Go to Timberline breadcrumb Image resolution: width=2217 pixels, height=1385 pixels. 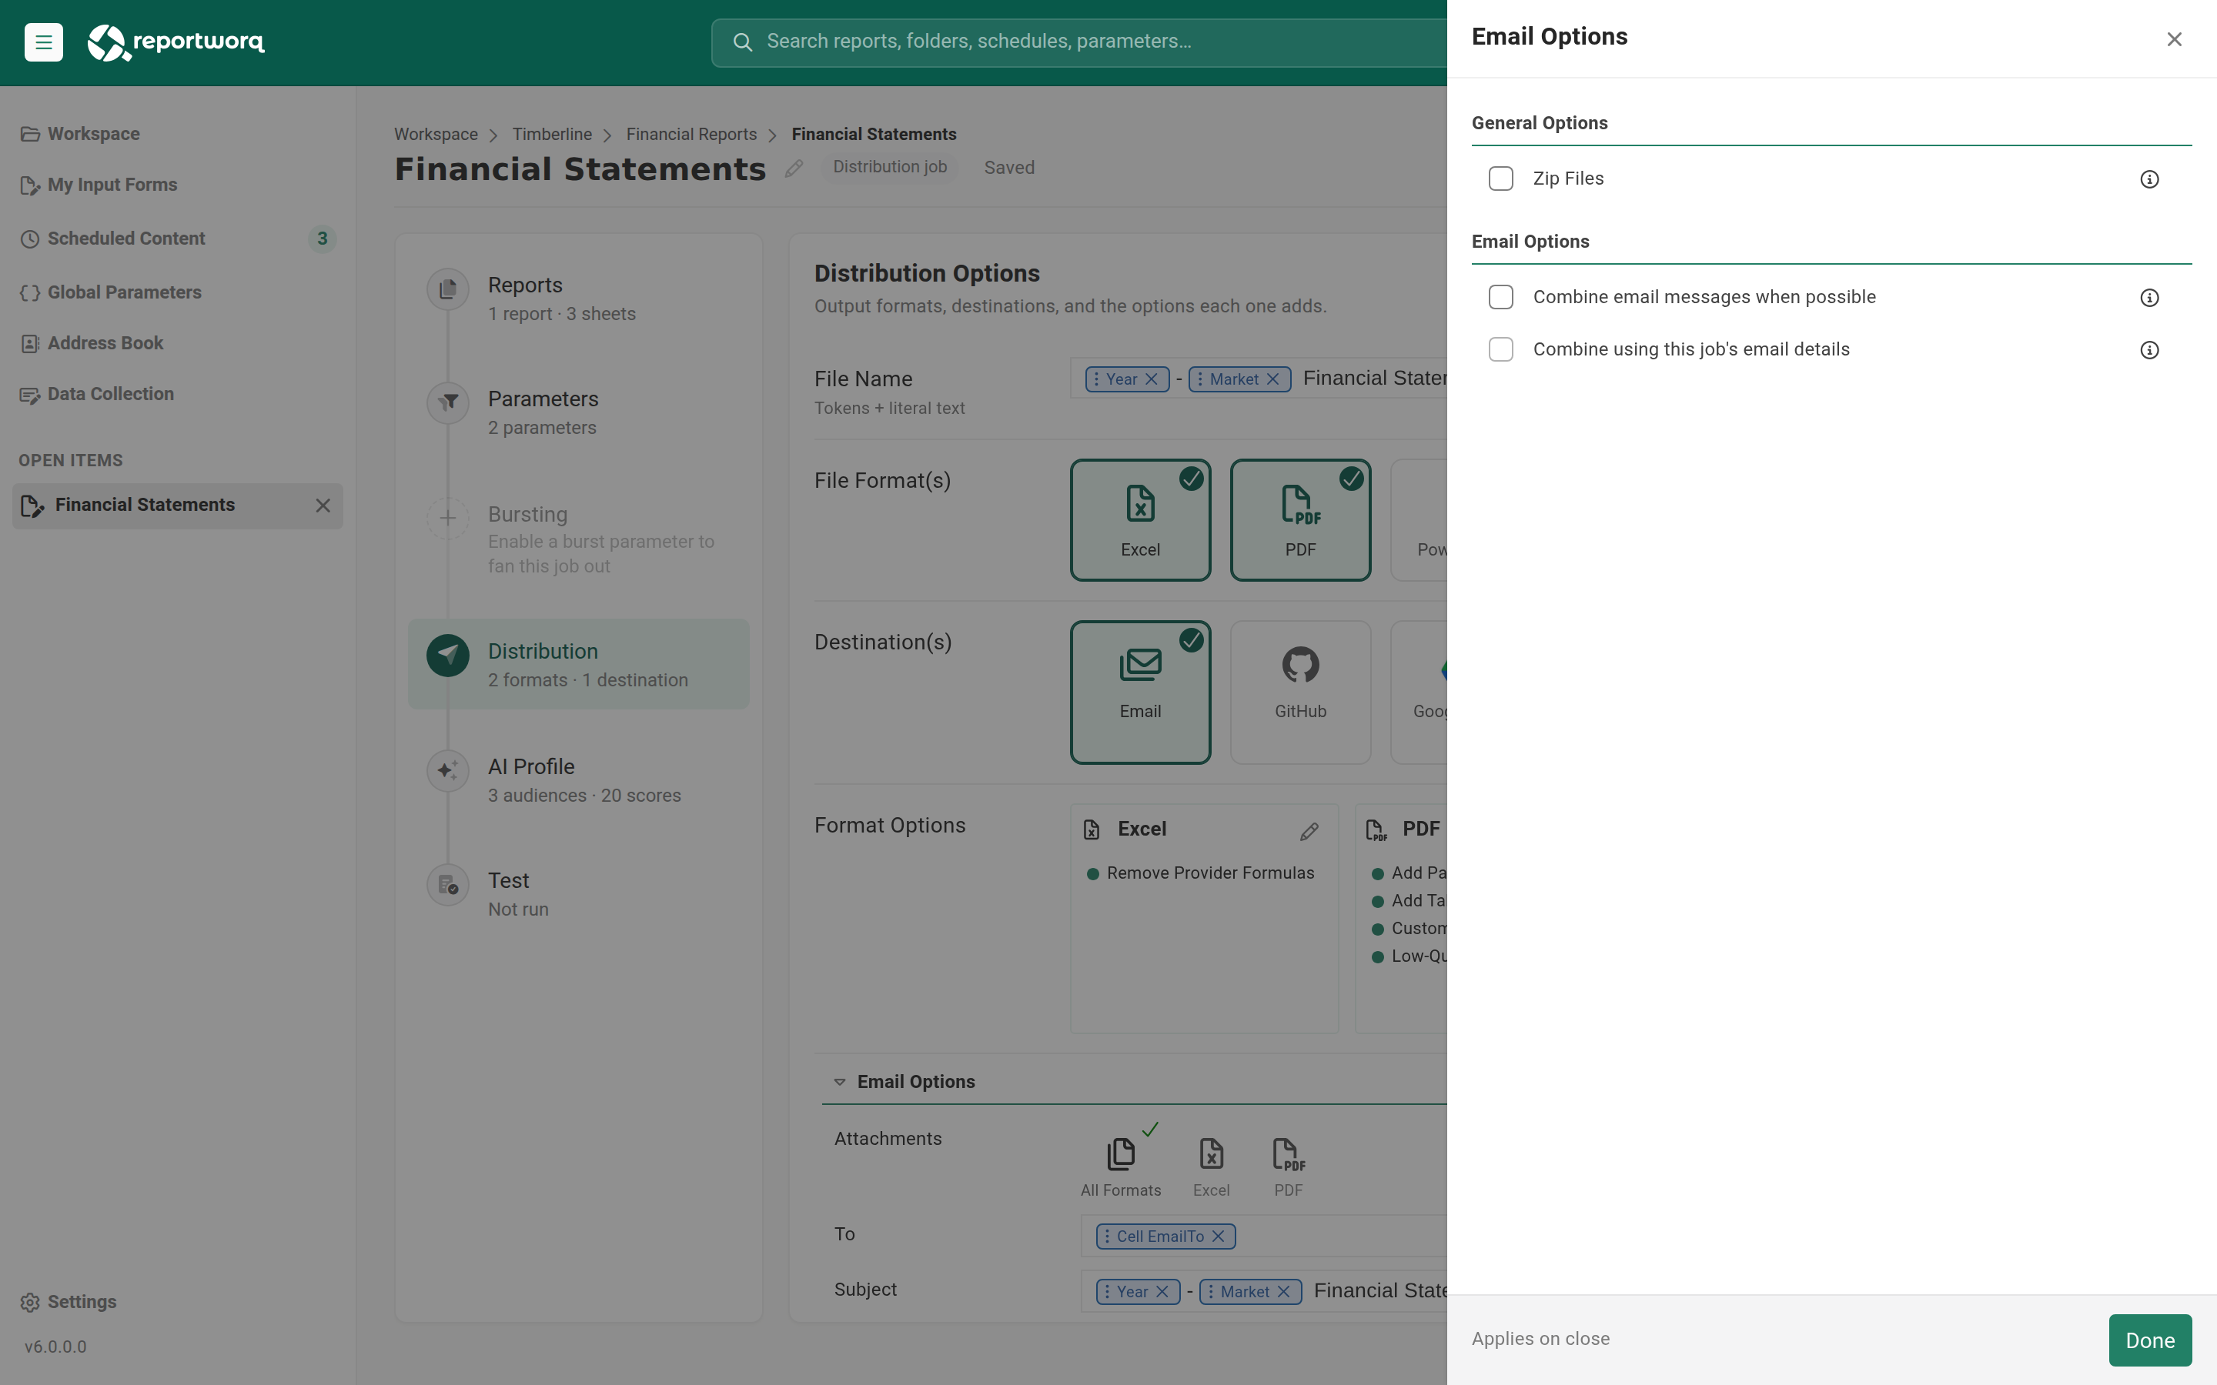(551, 135)
